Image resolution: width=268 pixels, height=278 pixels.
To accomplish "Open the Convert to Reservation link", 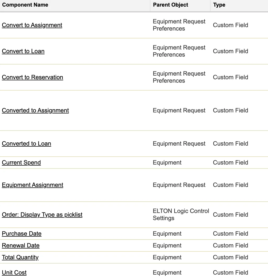I will tap(32, 77).
